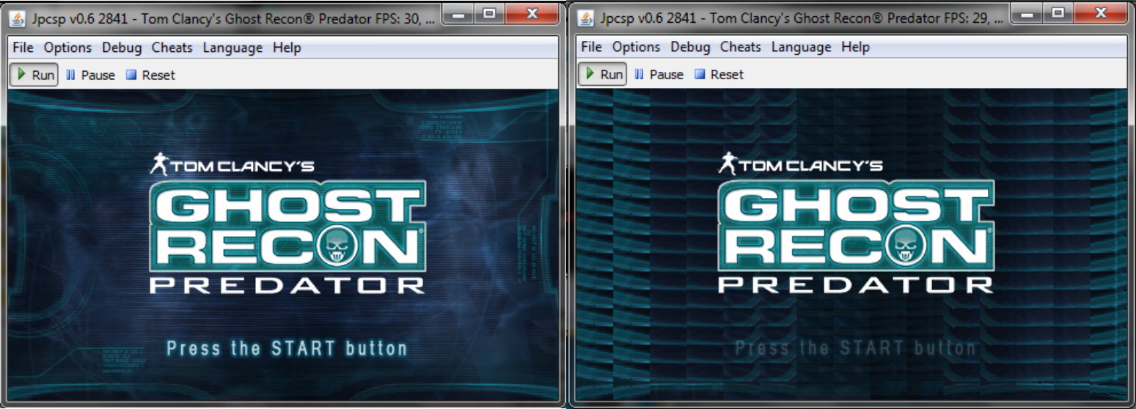Viewport: 1136px width, 409px height.
Task: Open Options menu in right Jpcsp window
Action: [x=636, y=47]
